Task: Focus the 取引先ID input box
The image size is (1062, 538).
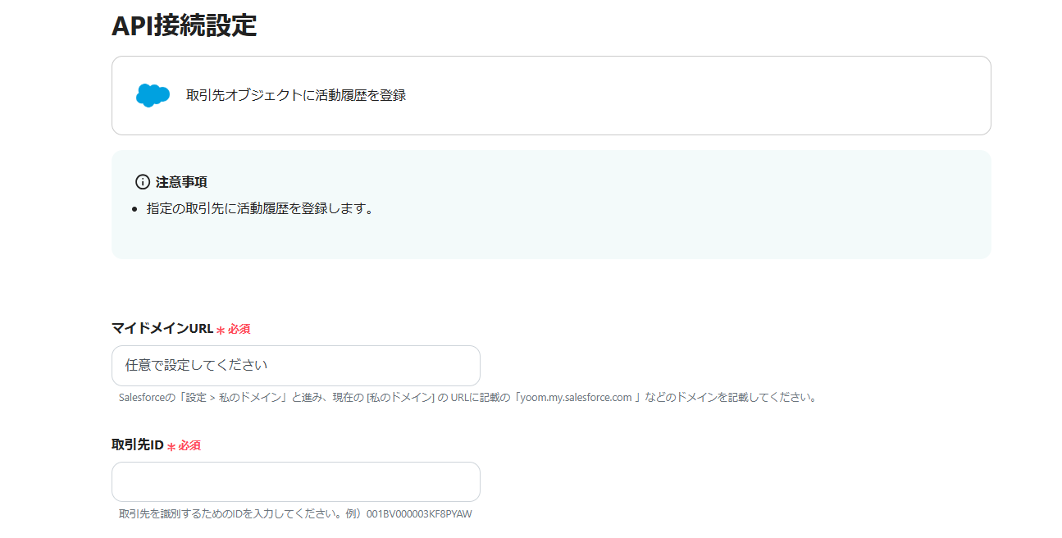Action: coord(295,481)
